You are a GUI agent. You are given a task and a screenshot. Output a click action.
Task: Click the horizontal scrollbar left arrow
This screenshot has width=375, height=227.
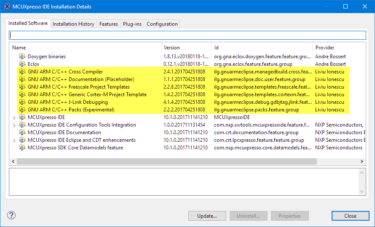coord(13,162)
